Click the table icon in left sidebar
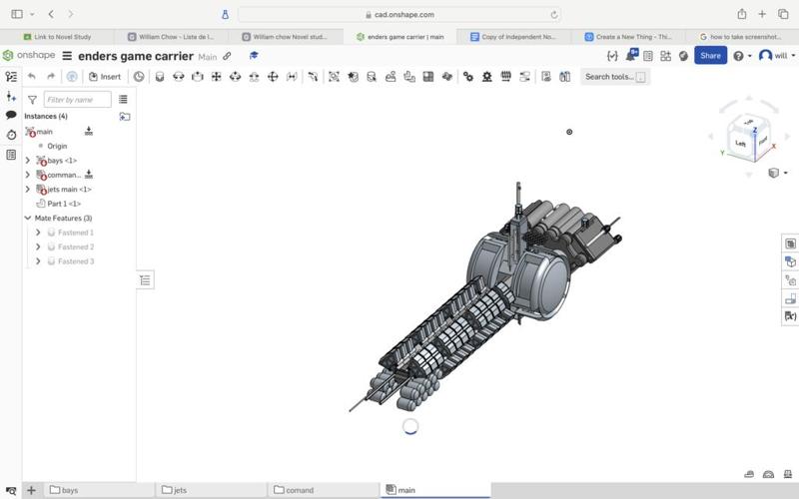The image size is (799, 499). [11, 155]
